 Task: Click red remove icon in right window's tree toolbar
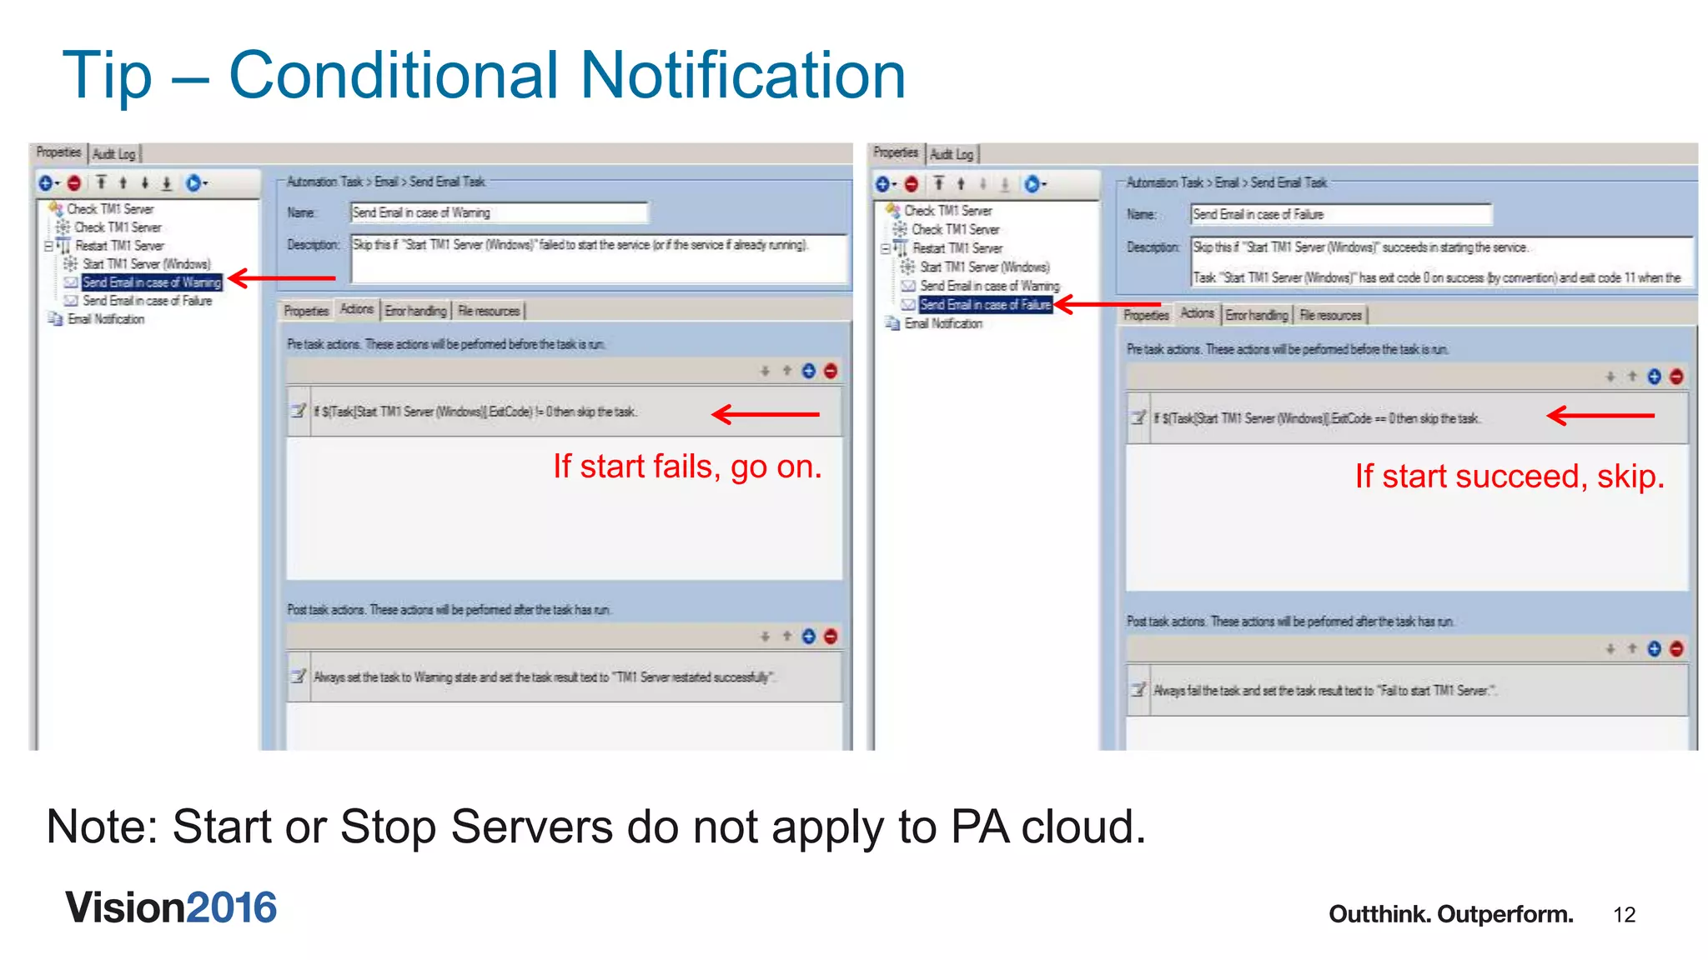tap(912, 184)
